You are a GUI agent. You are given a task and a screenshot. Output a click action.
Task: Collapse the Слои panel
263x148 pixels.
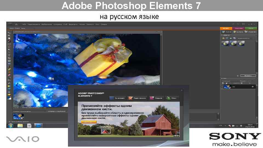pyautogui.click(x=222, y=78)
